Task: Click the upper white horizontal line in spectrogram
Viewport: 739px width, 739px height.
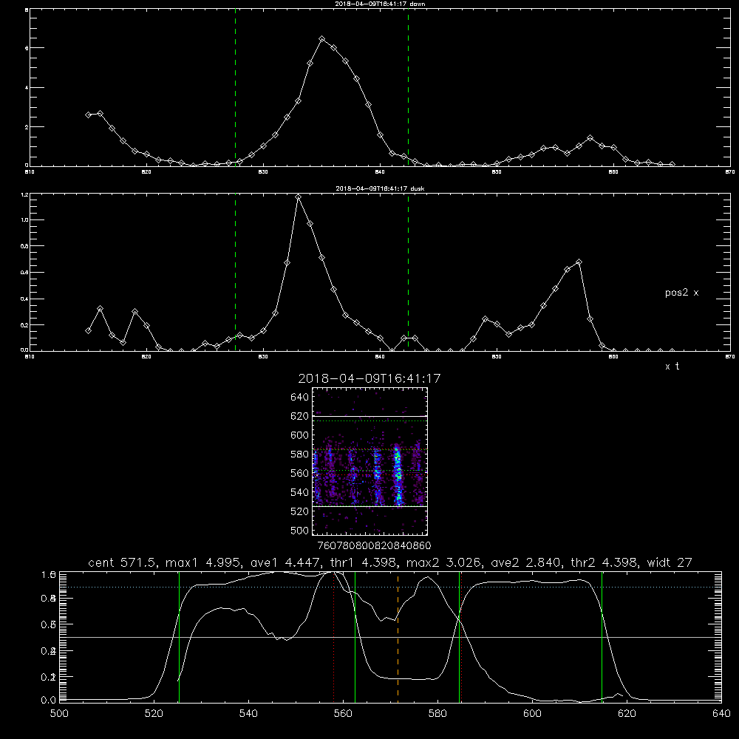Action: tap(370, 416)
